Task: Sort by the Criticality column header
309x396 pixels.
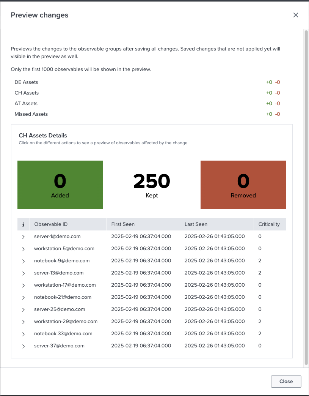Action: click(270, 224)
